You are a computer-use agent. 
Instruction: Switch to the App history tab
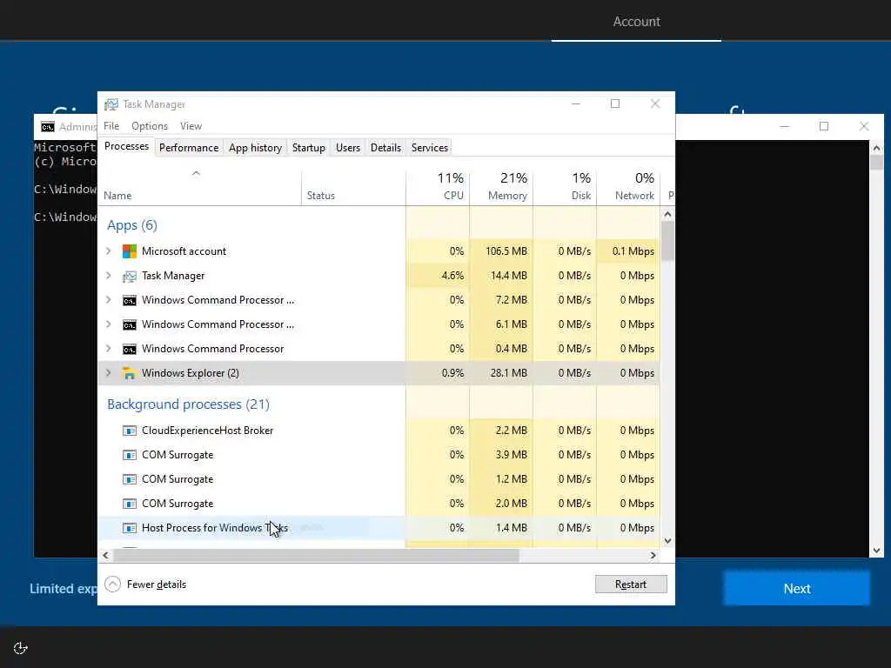coord(255,148)
